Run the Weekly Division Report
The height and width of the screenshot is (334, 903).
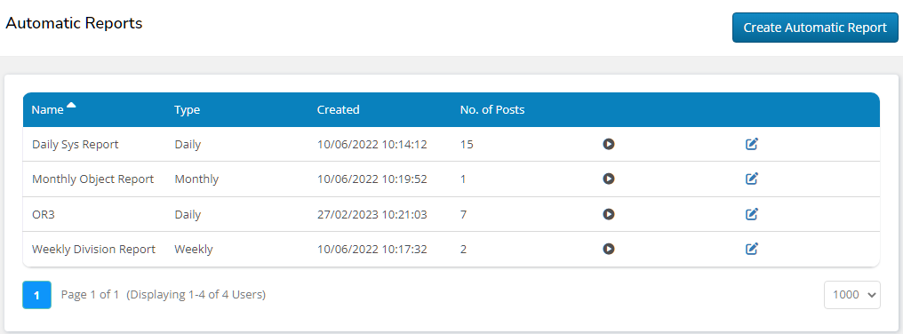tap(609, 249)
